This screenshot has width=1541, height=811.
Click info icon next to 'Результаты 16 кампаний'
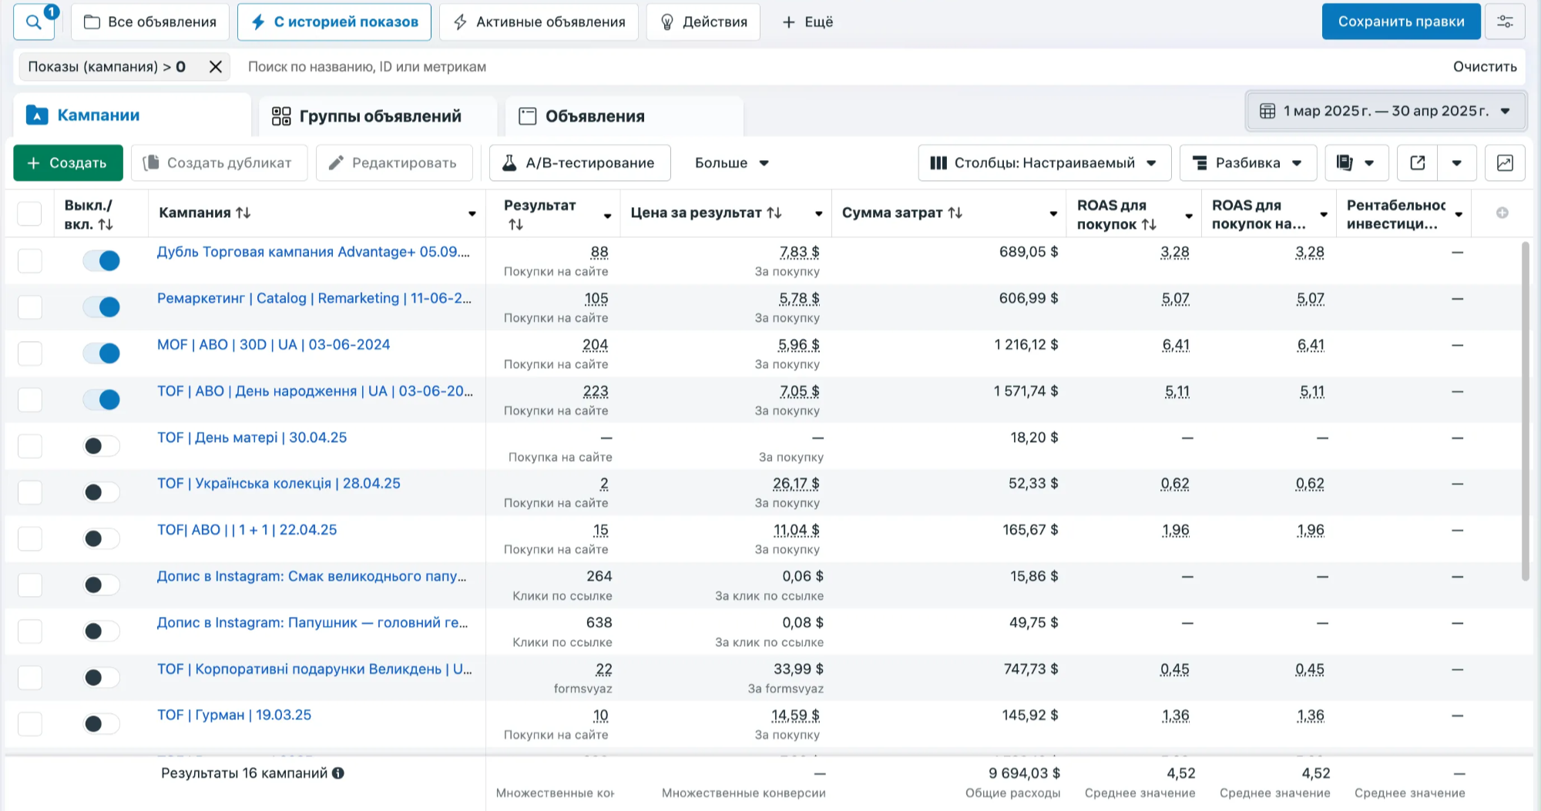pyautogui.click(x=338, y=773)
